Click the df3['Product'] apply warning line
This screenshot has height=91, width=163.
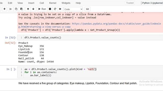(71, 30)
